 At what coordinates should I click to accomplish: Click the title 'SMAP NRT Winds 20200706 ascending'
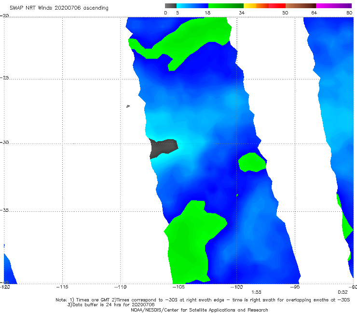pyautogui.click(x=59, y=8)
